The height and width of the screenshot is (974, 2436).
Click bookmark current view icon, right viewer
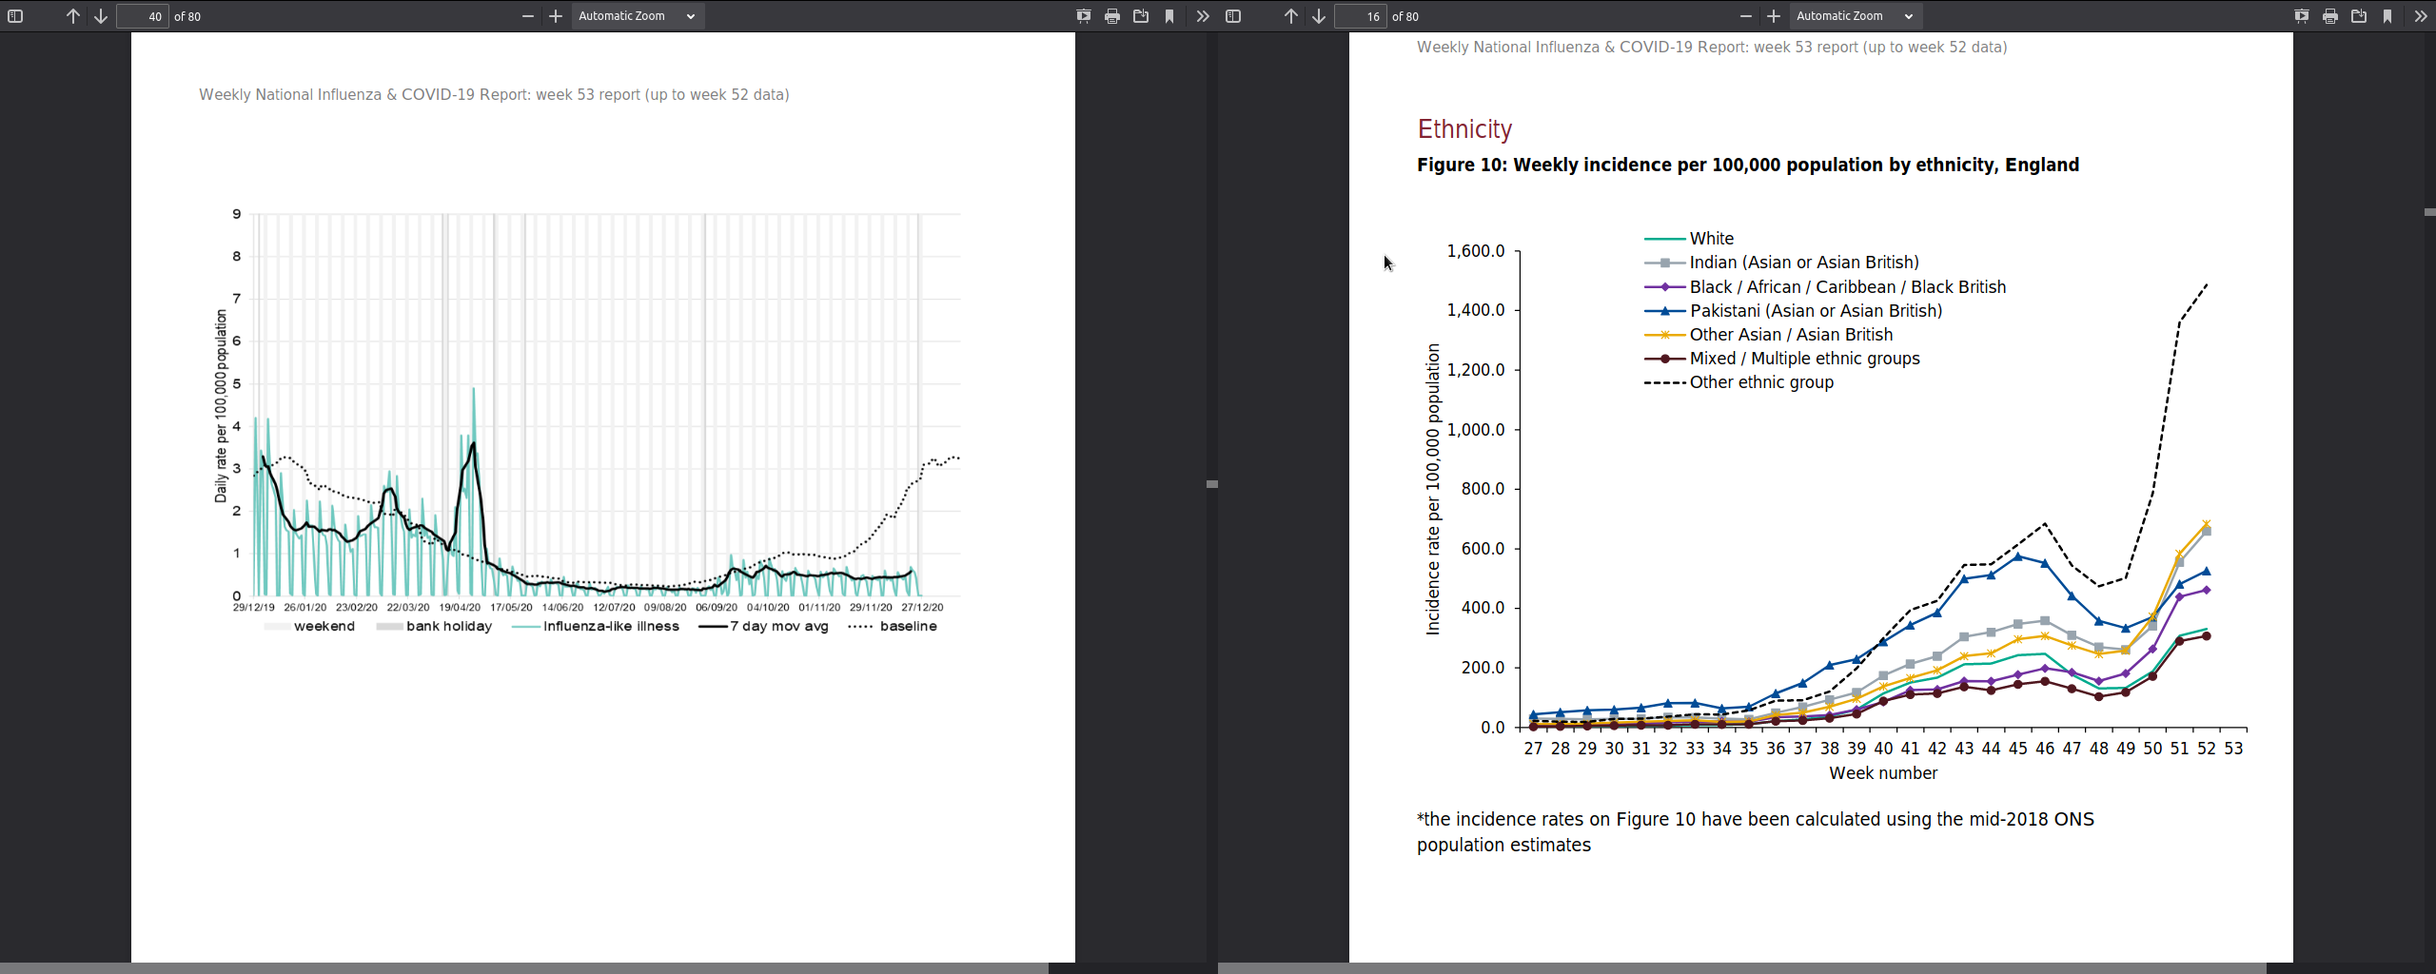point(2387,16)
